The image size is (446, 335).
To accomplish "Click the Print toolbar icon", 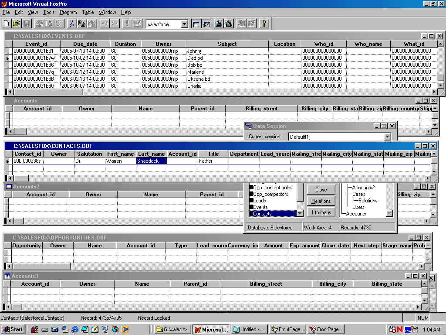I will [39, 24].
